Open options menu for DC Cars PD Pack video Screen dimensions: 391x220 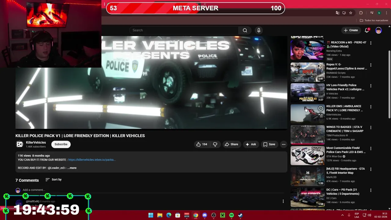tap(371, 190)
